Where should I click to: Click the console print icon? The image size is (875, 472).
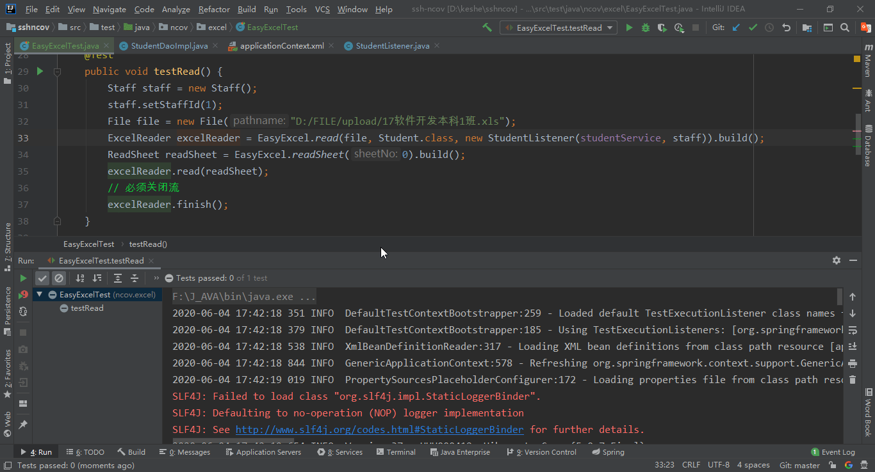[x=853, y=363]
